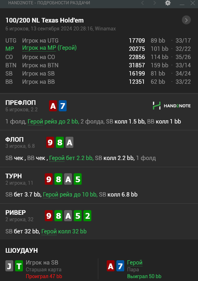Click the green 8 card on the flop
The width and height of the screenshot is (198, 281).
(x=60, y=142)
